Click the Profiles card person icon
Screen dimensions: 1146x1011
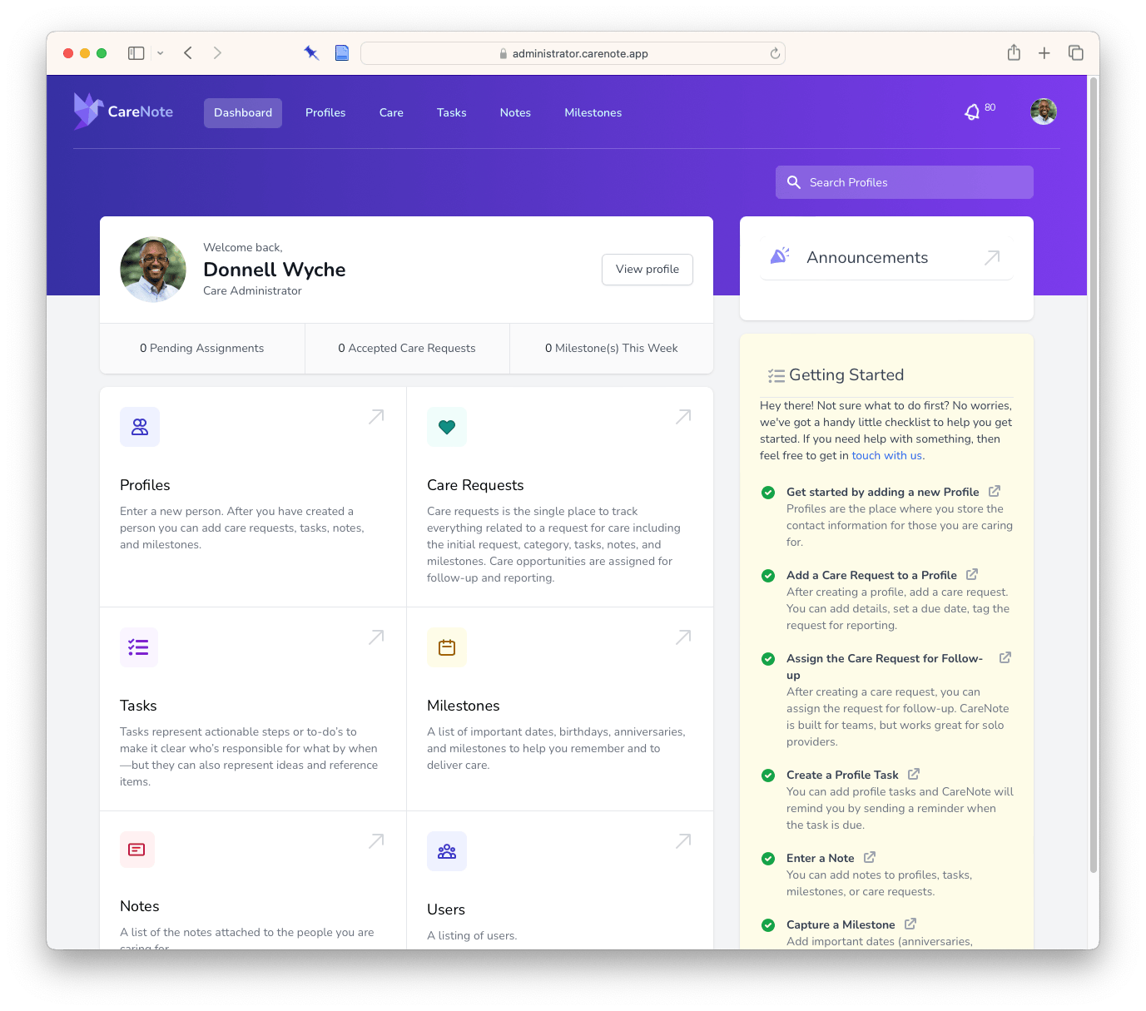point(139,427)
